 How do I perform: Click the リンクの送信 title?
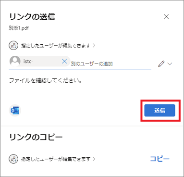coord(32,17)
